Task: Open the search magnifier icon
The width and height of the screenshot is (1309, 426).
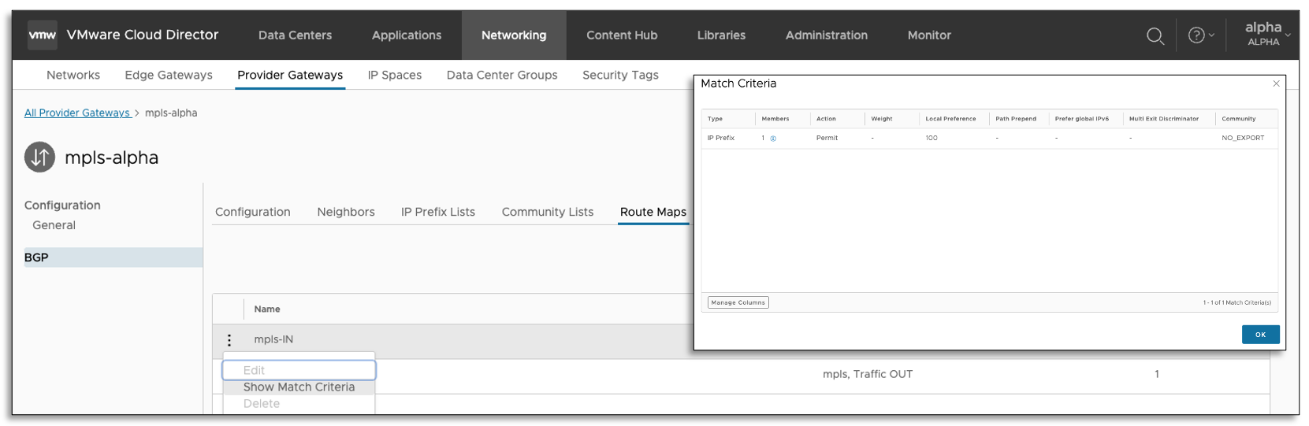Action: pos(1155,36)
